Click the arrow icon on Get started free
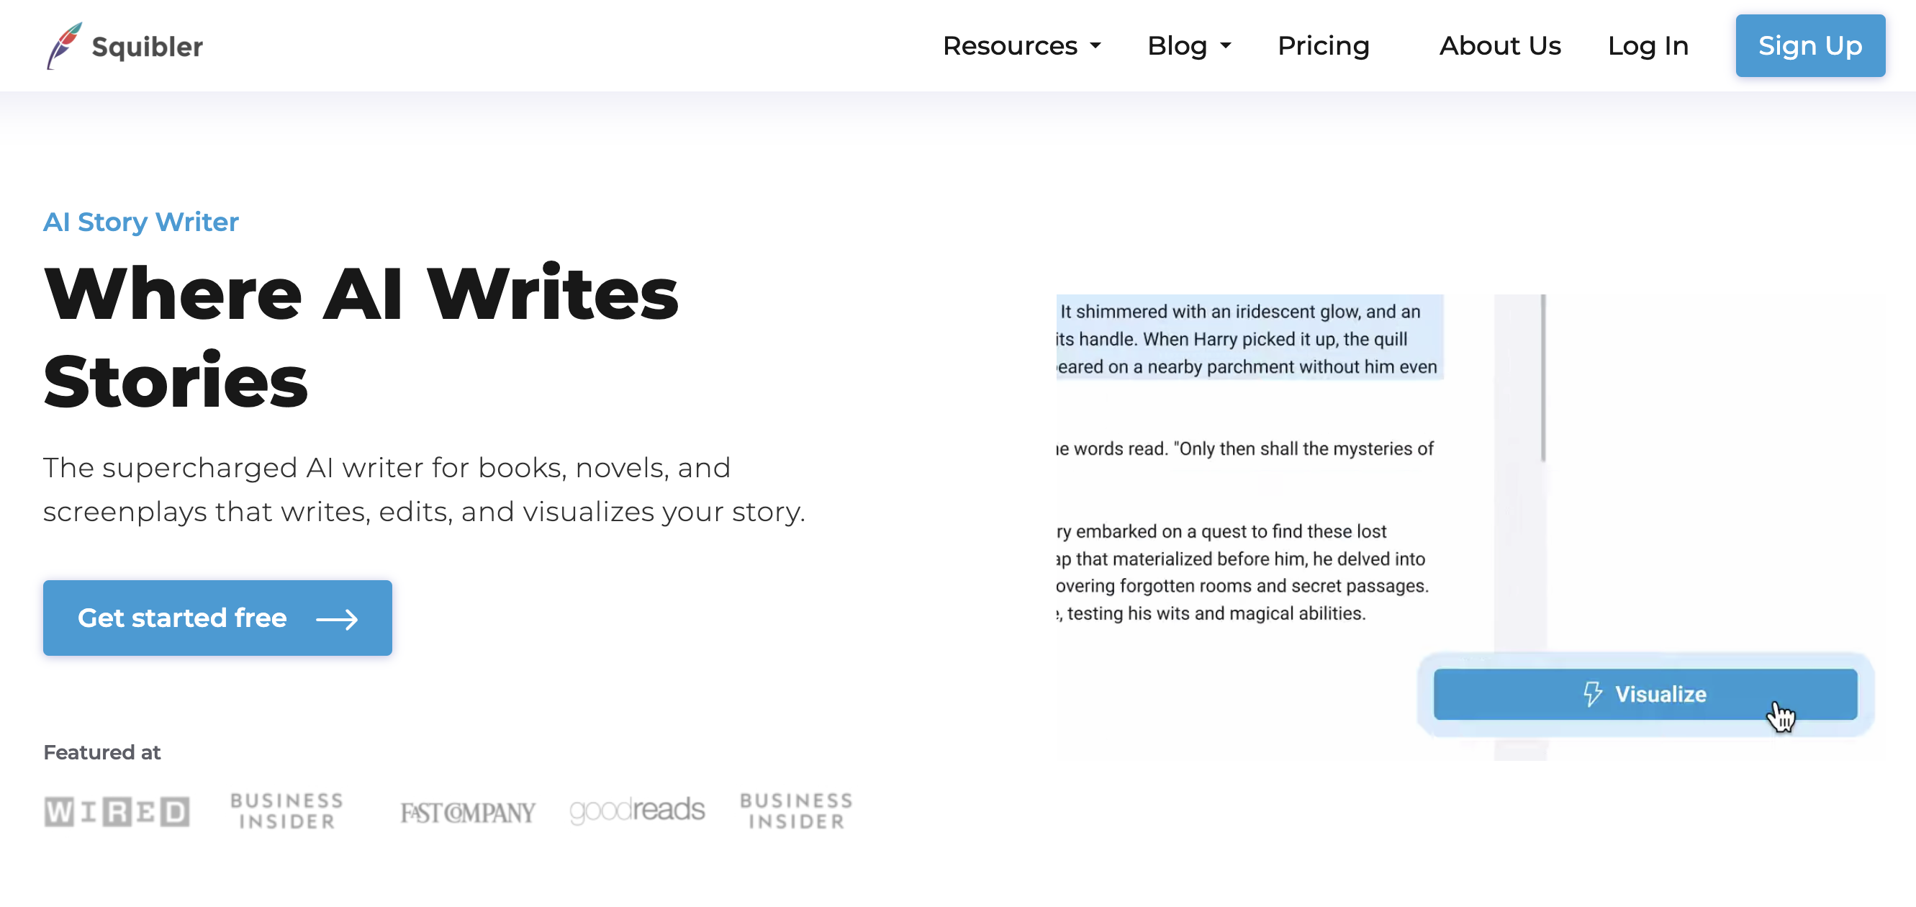Image resolution: width=1916 pixels, height=907 pixels. (337, 619)
